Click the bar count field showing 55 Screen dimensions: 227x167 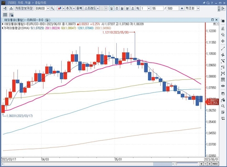tap(158, 9)
